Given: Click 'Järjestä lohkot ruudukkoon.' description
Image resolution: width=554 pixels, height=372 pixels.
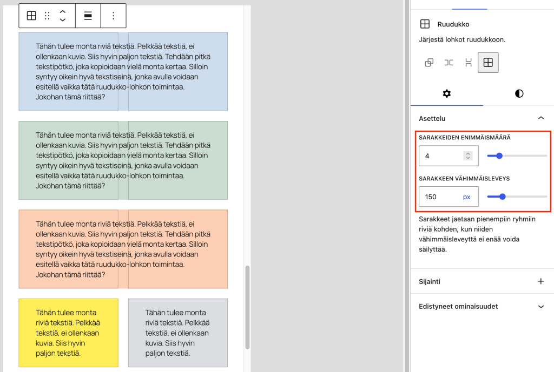Looking at the screenshot, I should [462, 39].
